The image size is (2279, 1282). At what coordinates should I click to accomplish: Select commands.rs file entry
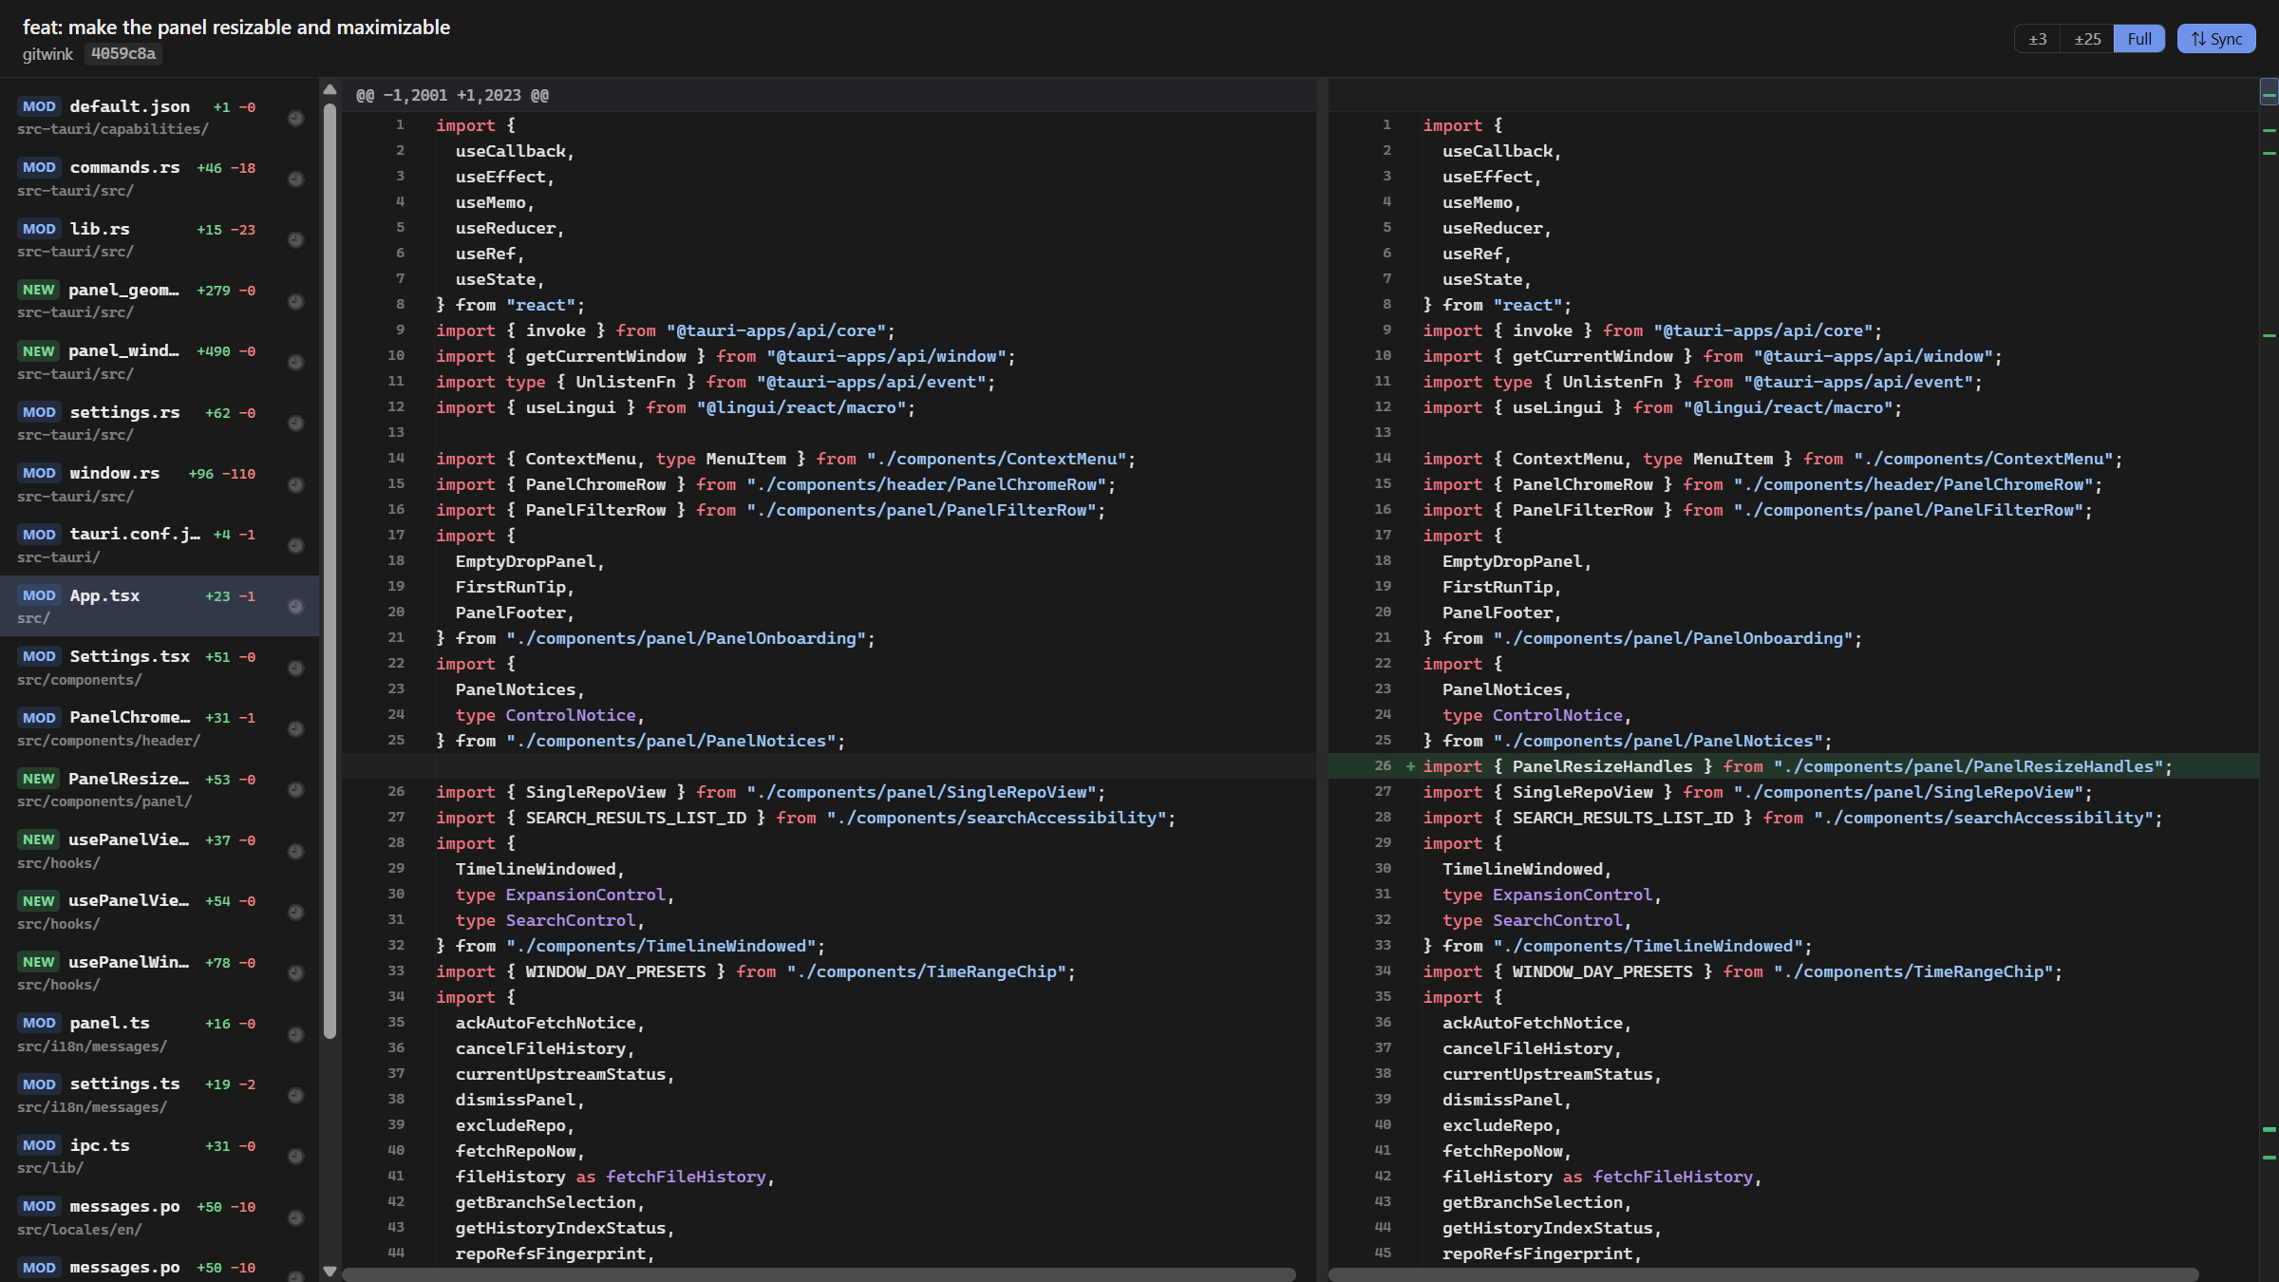coord(160,179)
